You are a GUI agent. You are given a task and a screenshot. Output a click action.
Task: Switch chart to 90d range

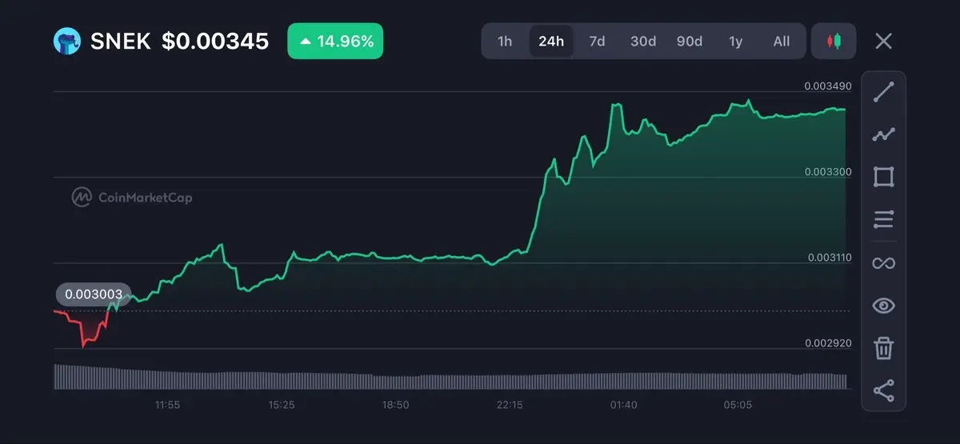click(690, 41)
